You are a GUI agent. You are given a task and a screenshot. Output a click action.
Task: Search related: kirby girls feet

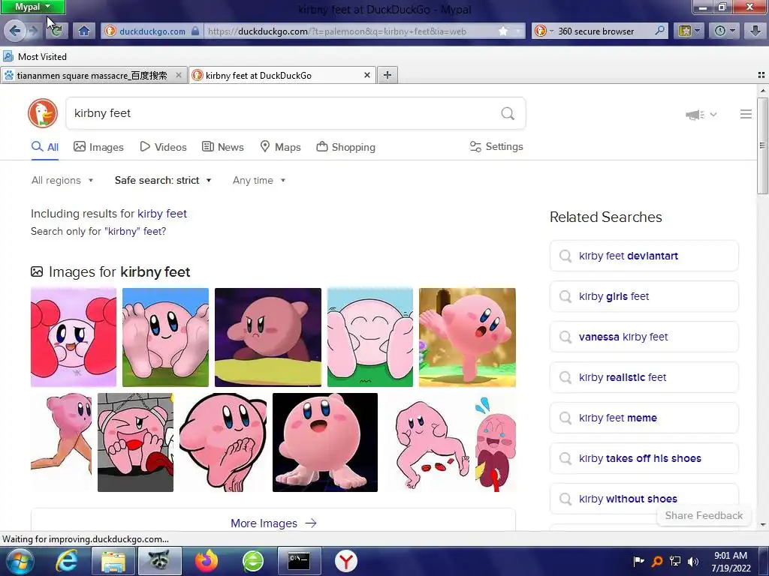(644, 296)
